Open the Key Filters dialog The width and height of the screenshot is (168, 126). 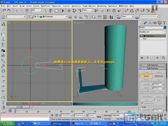point(120,119)
